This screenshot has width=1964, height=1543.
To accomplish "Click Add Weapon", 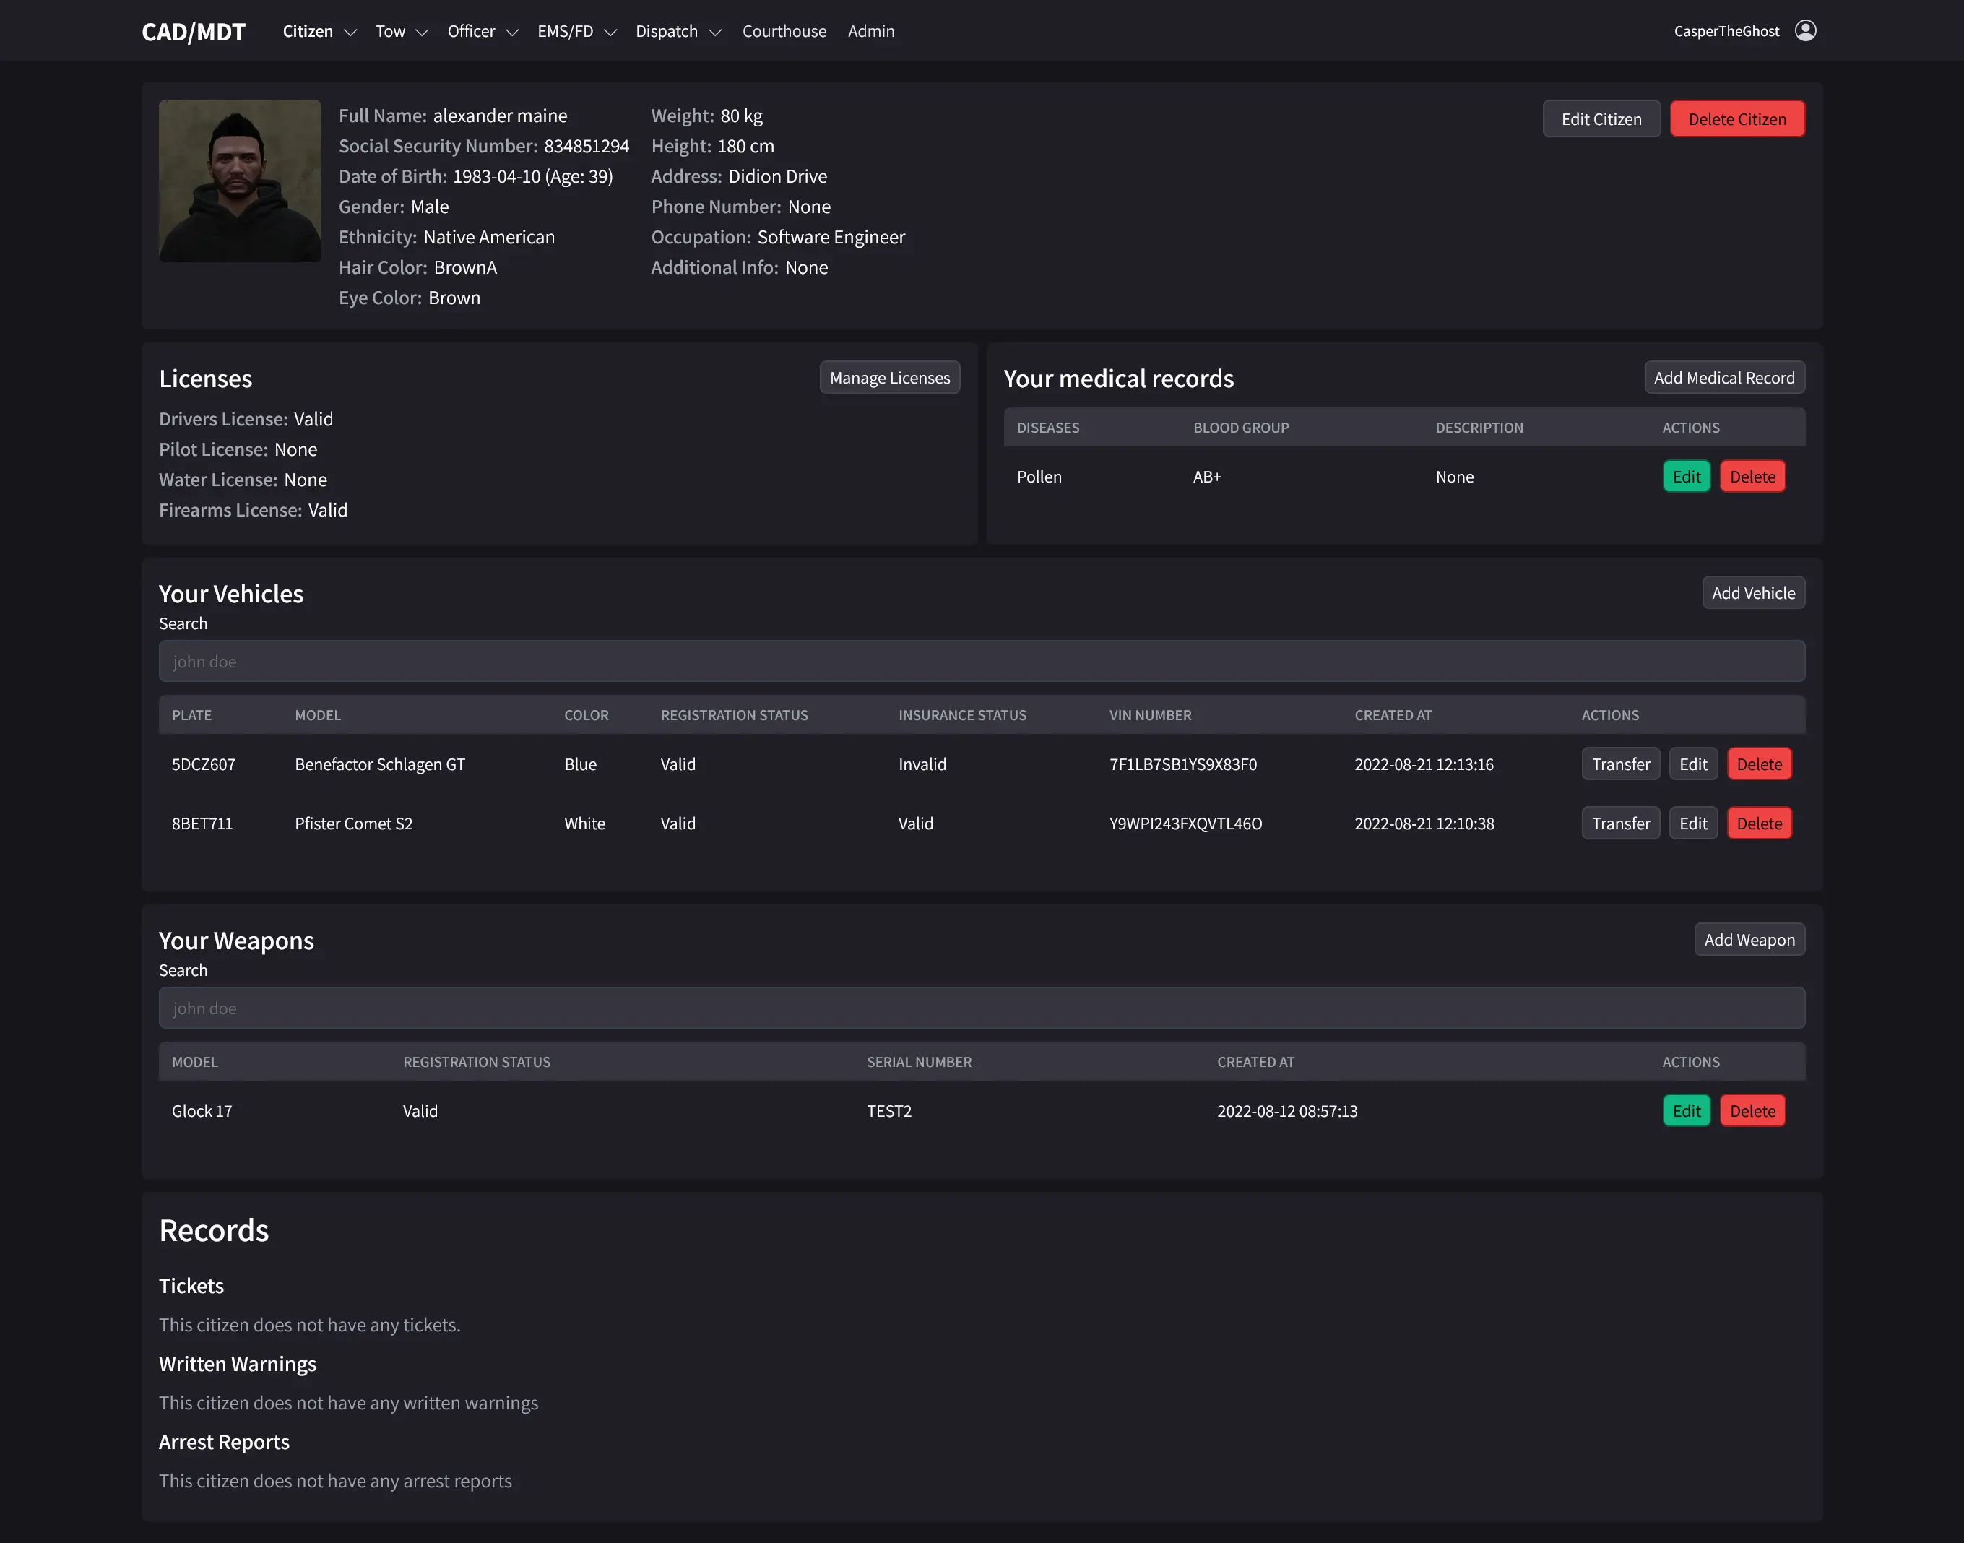I will 1749,940.
